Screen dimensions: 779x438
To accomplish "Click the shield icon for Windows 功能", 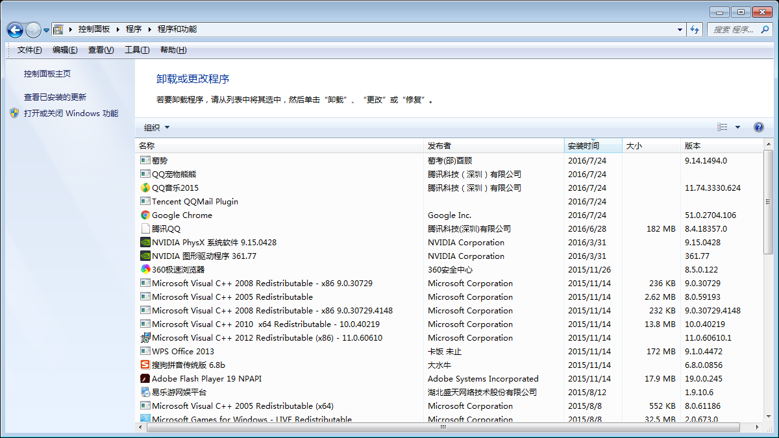I will (x=14, y=113).
